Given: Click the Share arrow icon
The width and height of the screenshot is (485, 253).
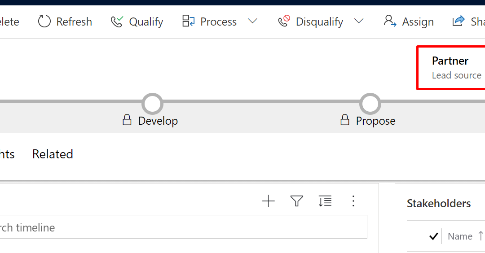Looking at the screenshot, I should pyautogui.click(x=459, y=21).
